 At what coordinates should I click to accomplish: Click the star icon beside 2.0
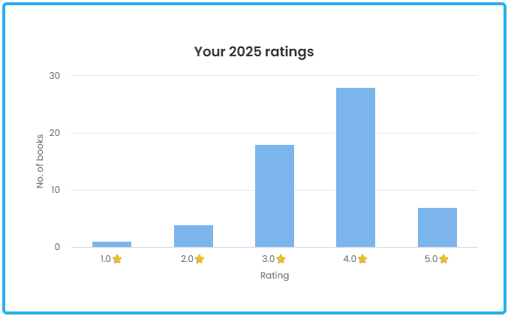[200, 259]
